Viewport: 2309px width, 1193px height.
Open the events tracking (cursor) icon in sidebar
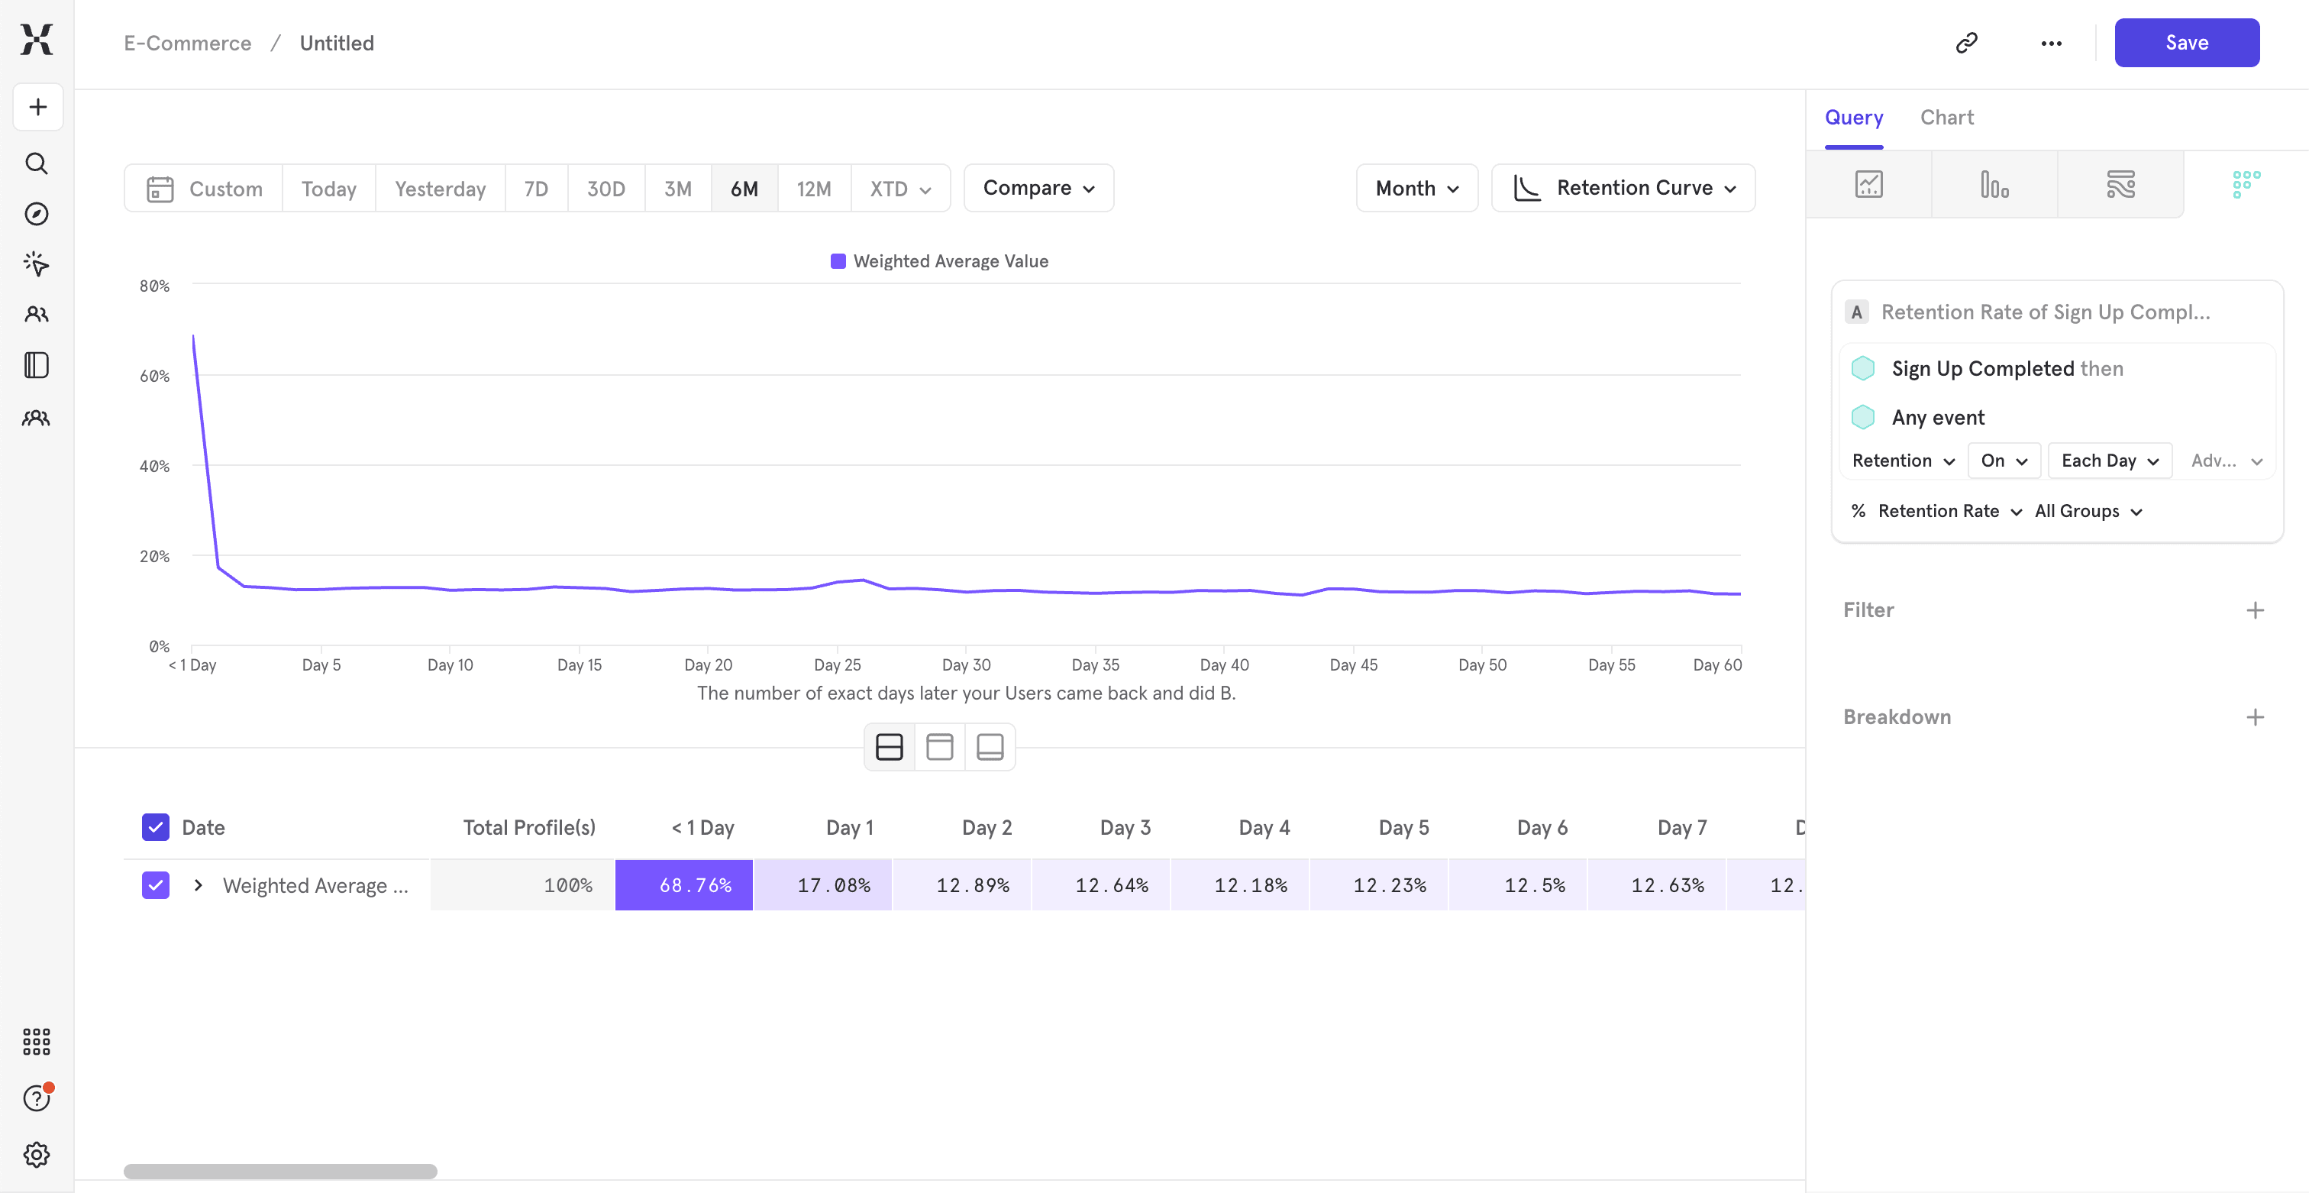[x=36, y=263]
